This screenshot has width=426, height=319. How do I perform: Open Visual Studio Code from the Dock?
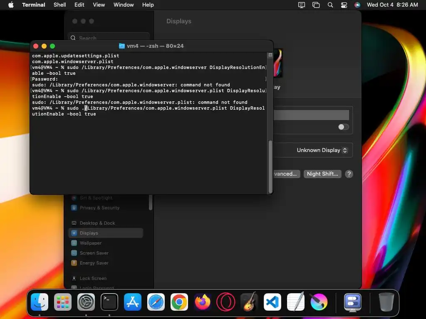[x=272, y=302]
